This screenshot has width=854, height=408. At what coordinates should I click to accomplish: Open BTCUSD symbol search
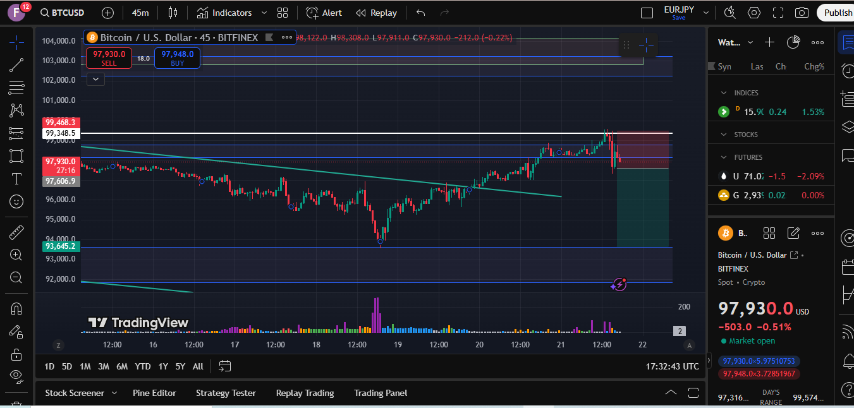(62, 13)
